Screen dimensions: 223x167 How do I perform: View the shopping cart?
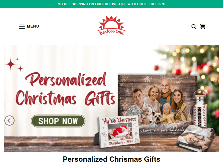tap(202, 26)
